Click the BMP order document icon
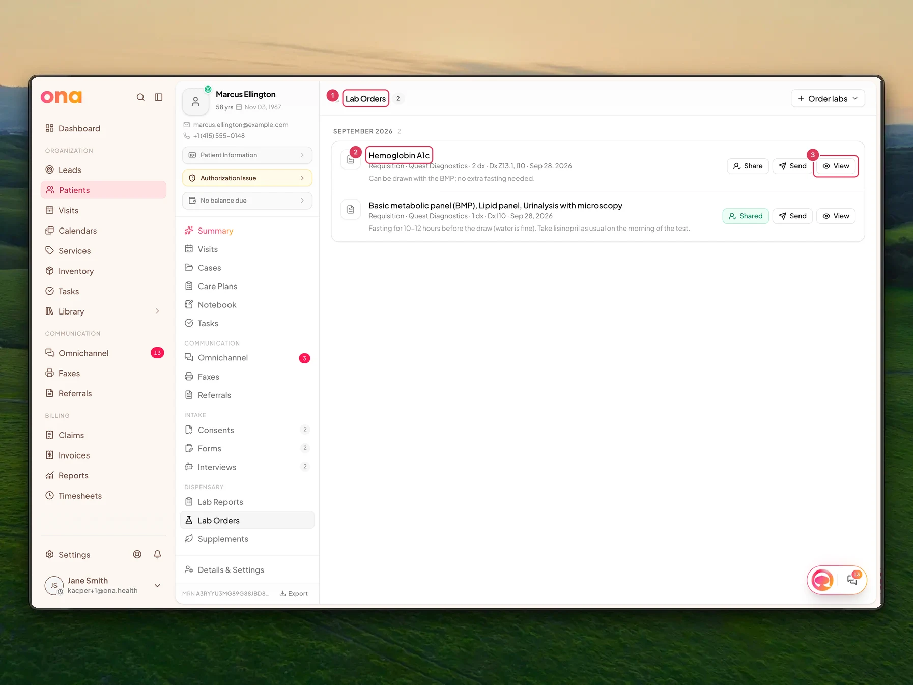913x685 pixels. [x=351, y=210]
